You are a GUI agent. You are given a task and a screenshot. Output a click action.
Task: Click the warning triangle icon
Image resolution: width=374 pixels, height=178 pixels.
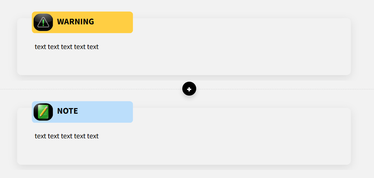[x=43, y=22]
